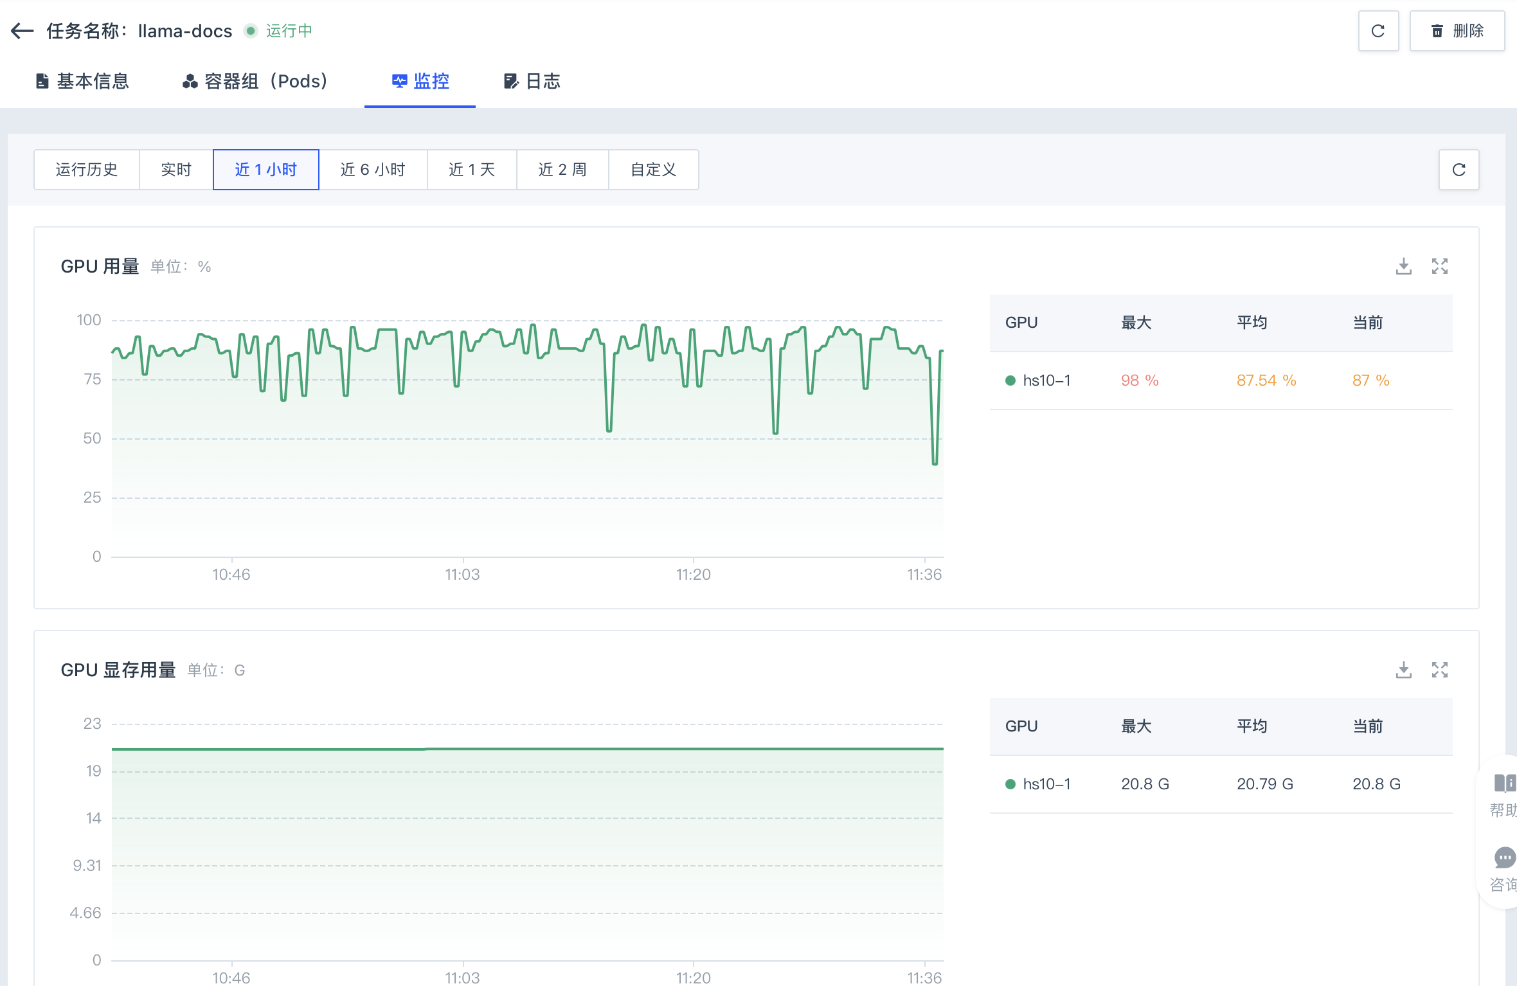Click the llama-docs job name

coord(185,31)
